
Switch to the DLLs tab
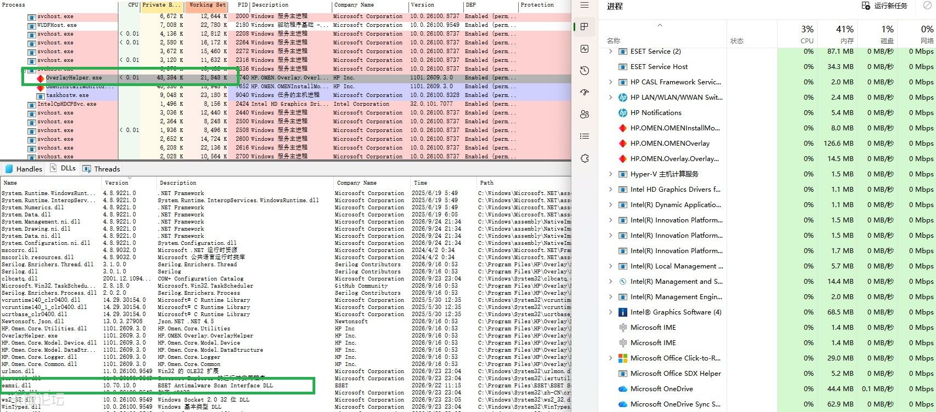[x=63, y=169]
